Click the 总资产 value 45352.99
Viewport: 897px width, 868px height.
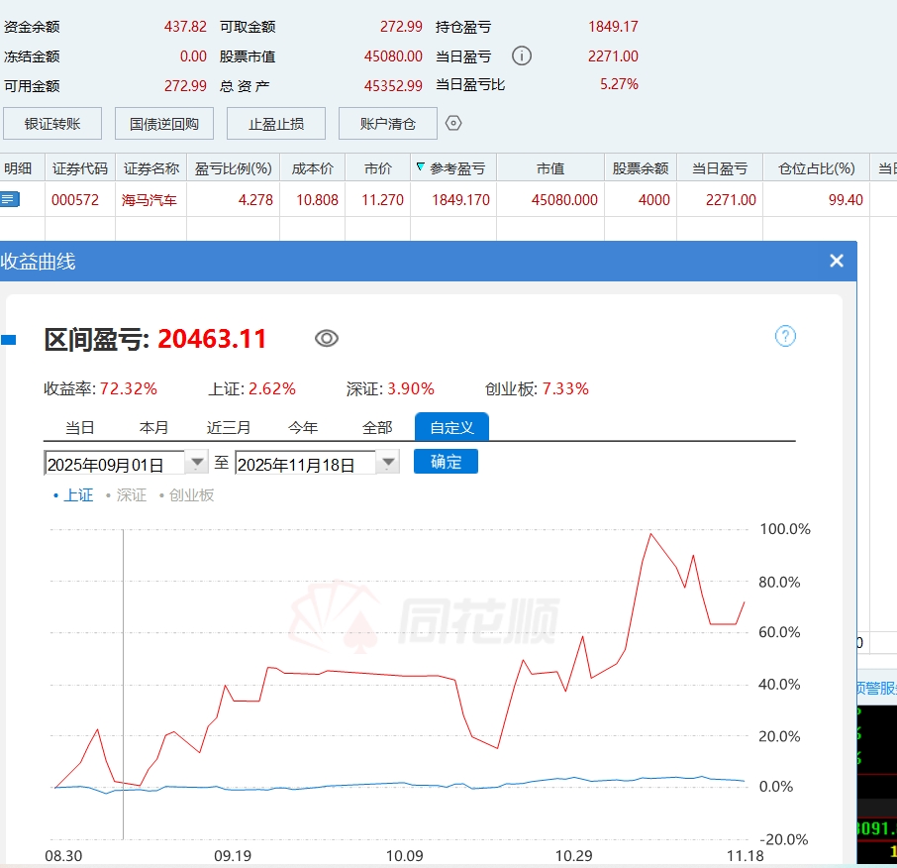(393, 86)
